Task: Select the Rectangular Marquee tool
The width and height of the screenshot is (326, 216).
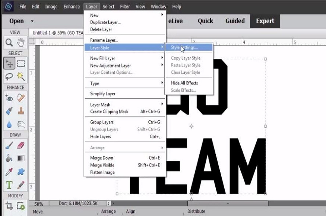Action: [21, 63]
